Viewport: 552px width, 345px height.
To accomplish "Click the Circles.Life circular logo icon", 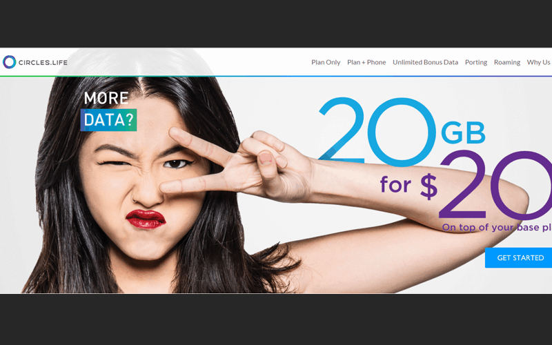I will coord(9,62).
